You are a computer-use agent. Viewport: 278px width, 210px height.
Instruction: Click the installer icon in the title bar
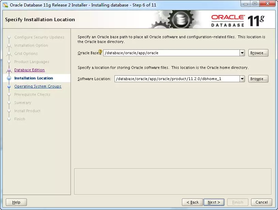tap(5, 5)
